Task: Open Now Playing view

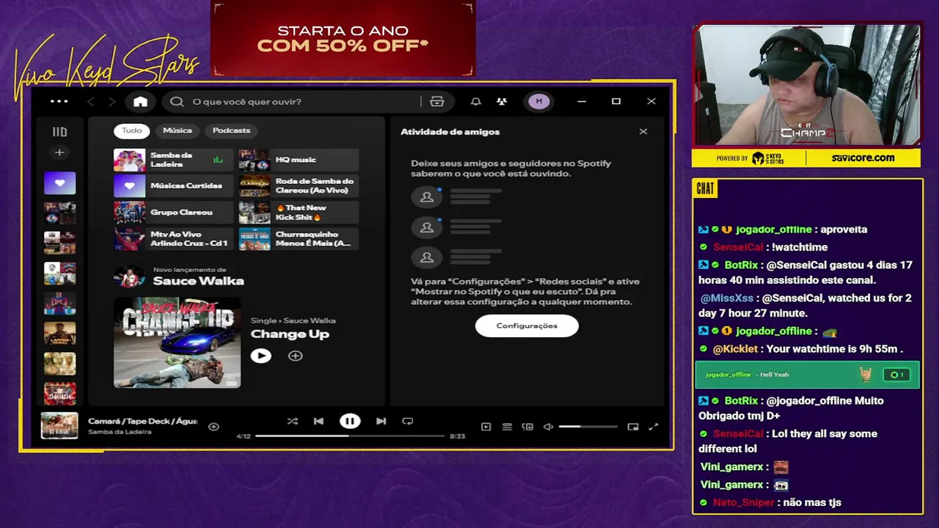Action: 486,427
